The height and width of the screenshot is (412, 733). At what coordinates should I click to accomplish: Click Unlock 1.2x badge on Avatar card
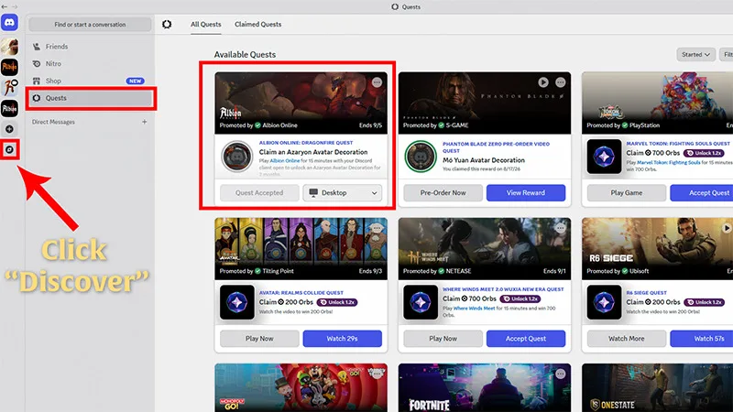337,302
